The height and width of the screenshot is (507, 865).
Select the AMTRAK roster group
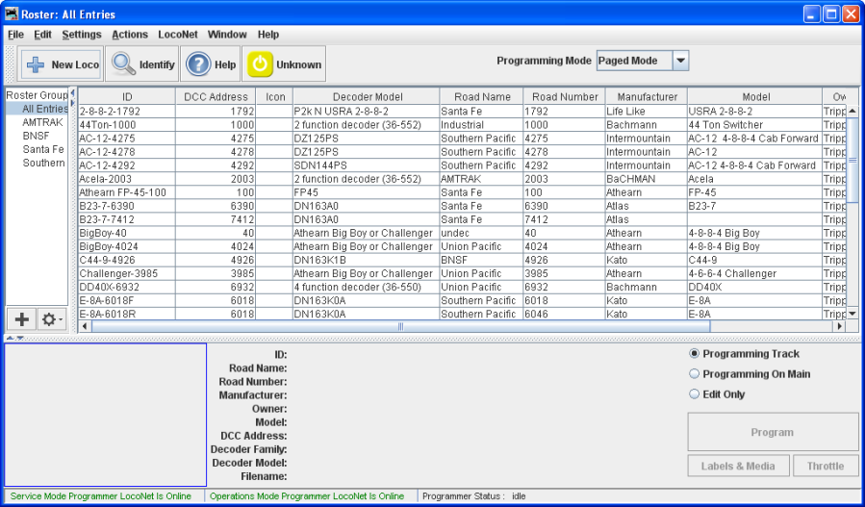click(42, 123)
